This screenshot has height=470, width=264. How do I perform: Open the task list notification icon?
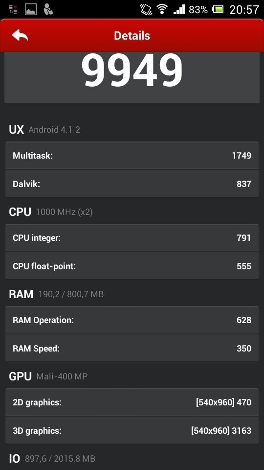[13, 9]
